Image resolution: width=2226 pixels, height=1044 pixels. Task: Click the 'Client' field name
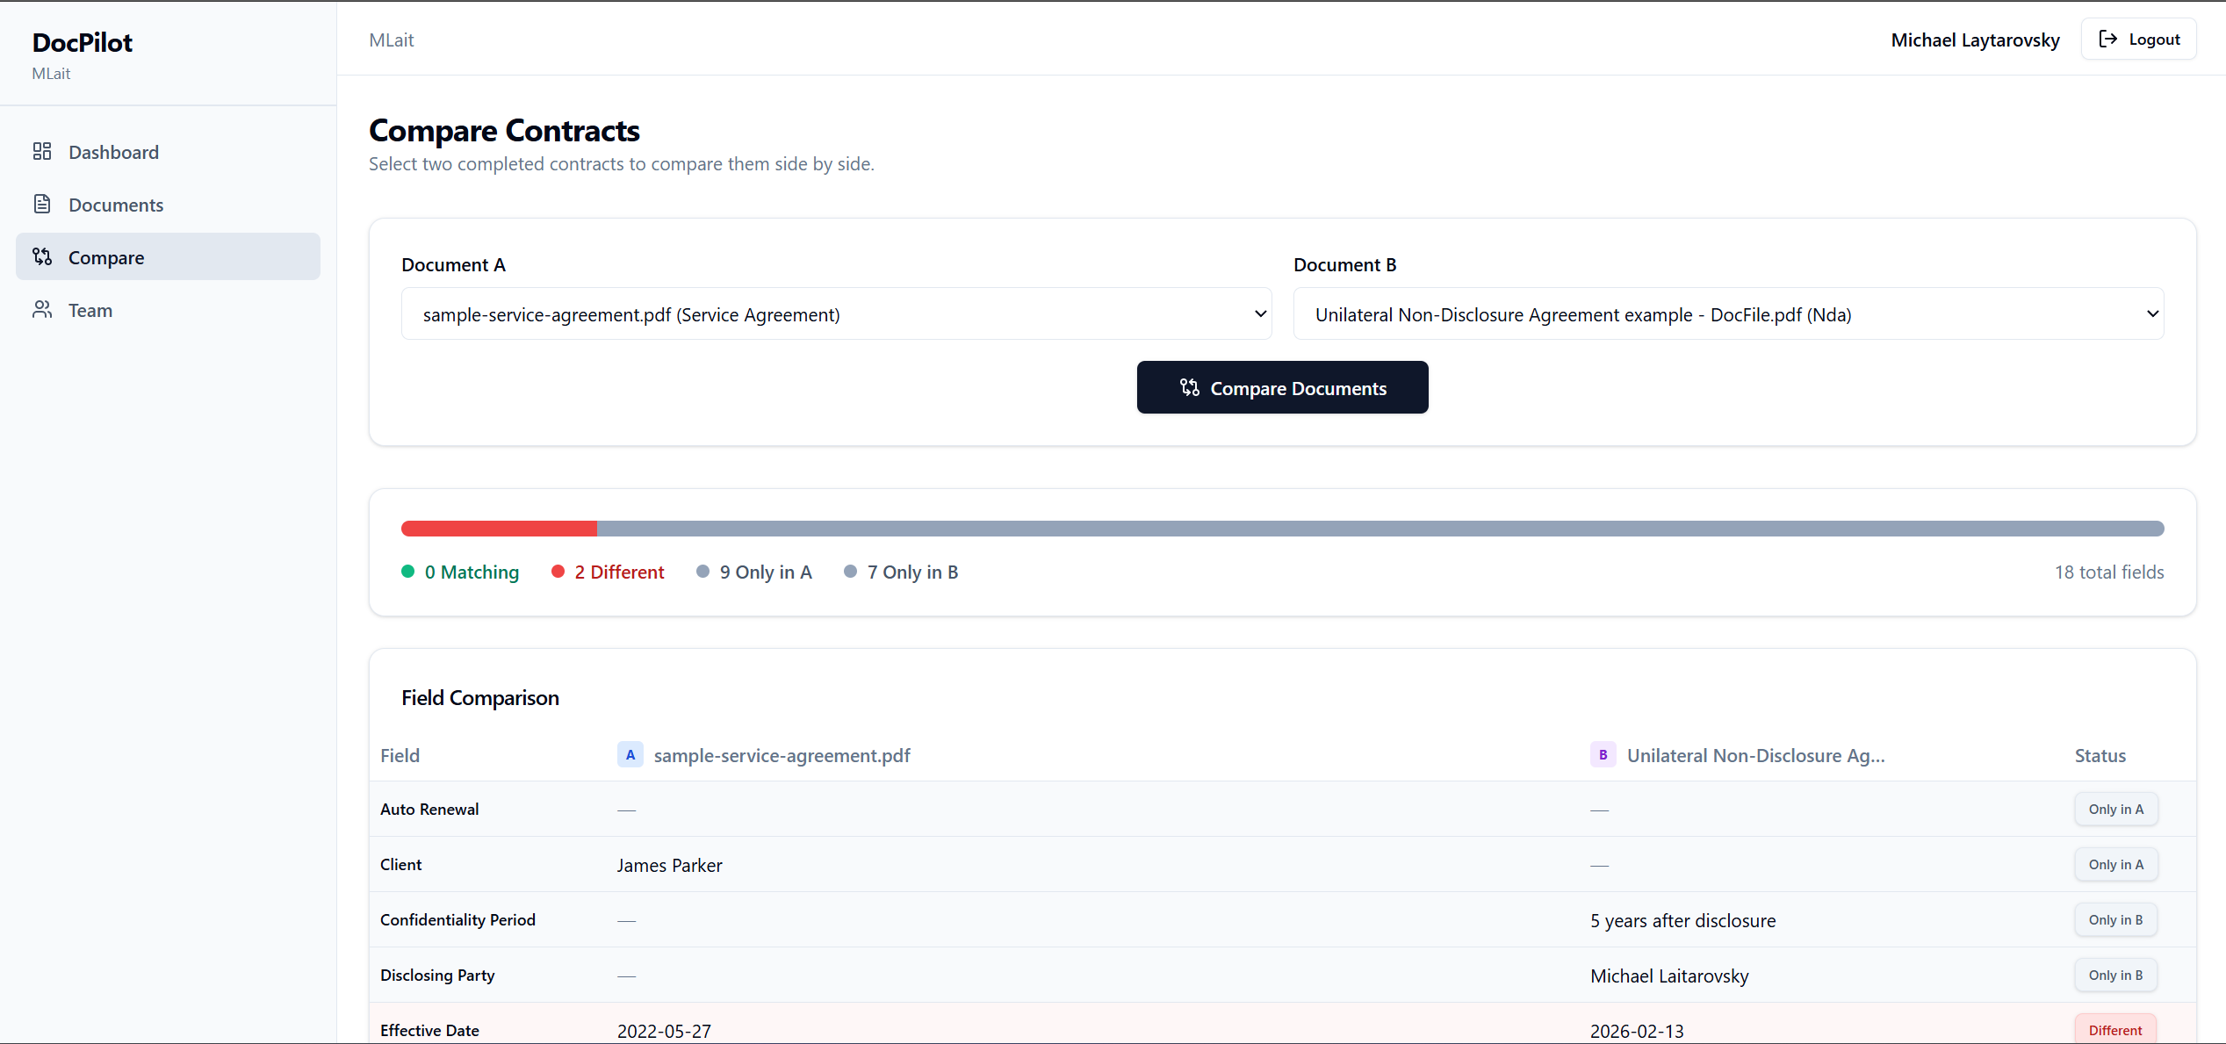(400, 865)
